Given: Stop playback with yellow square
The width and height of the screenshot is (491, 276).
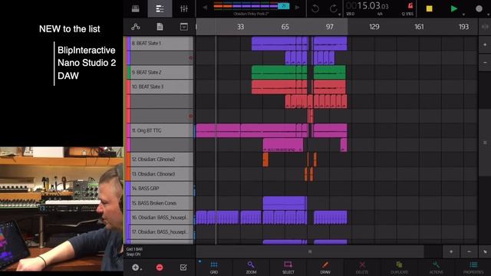Looking at the screenshot, I should coord(430,8).
